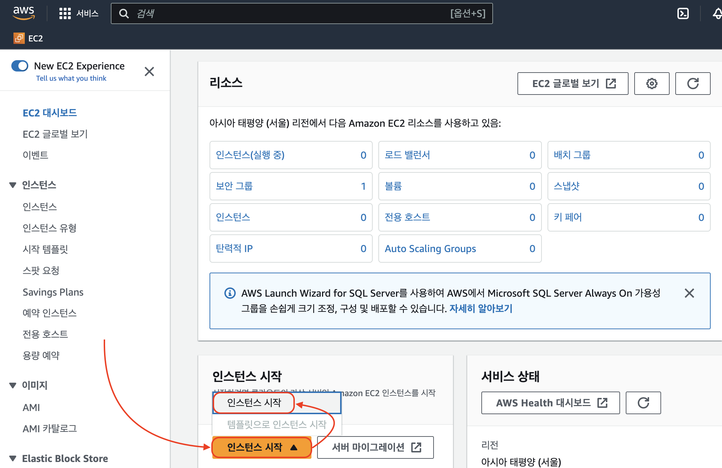This screenshot has height=468, width=722.
Task: Click the EC2 service shortcut icon
Action: (x=19, y=38)
